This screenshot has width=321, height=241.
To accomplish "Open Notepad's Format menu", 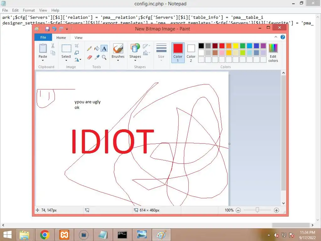I will tap(29, 10).
